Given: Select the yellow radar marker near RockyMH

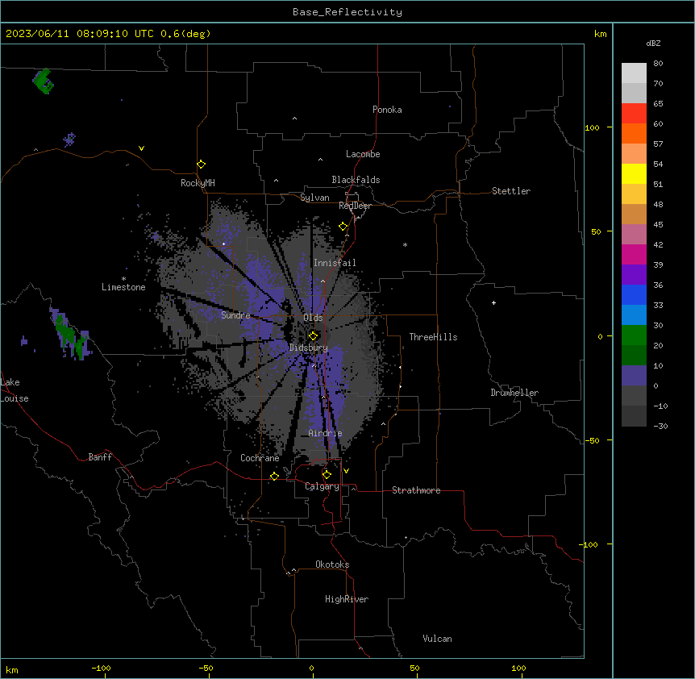Looking at the screenshot, I should click(x=201, y=165).
